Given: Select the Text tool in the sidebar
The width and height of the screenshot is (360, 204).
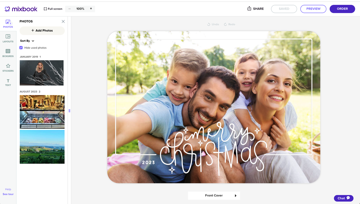Looking at the screenshot, I should tap(8, 82).
